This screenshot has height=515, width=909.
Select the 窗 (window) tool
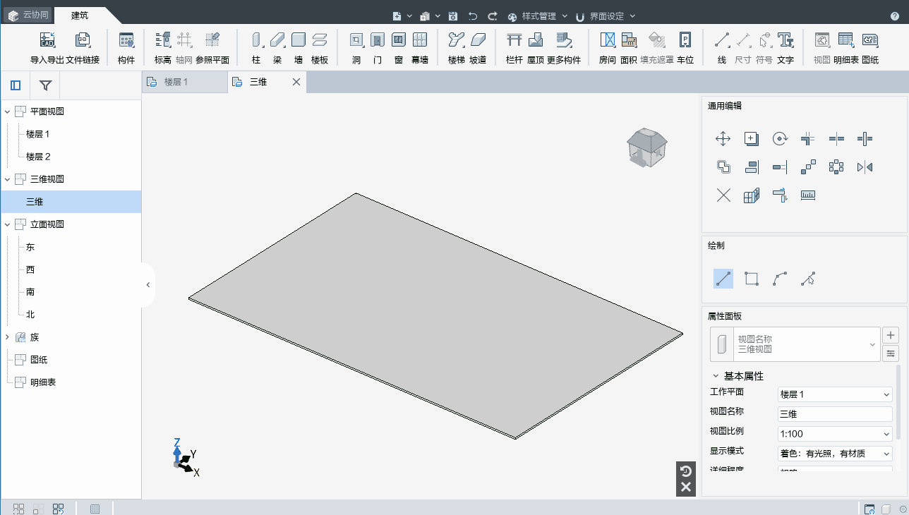[399, 47]
